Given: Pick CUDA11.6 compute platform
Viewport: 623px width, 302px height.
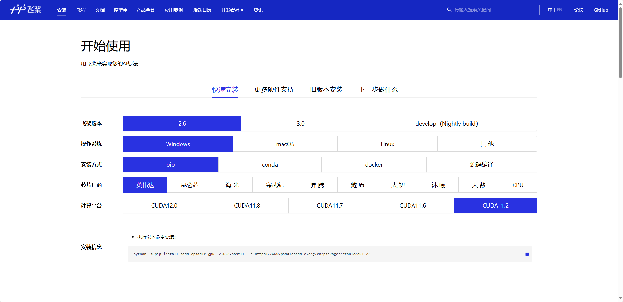Looking at the screenshot, I should tap(413, 205).
